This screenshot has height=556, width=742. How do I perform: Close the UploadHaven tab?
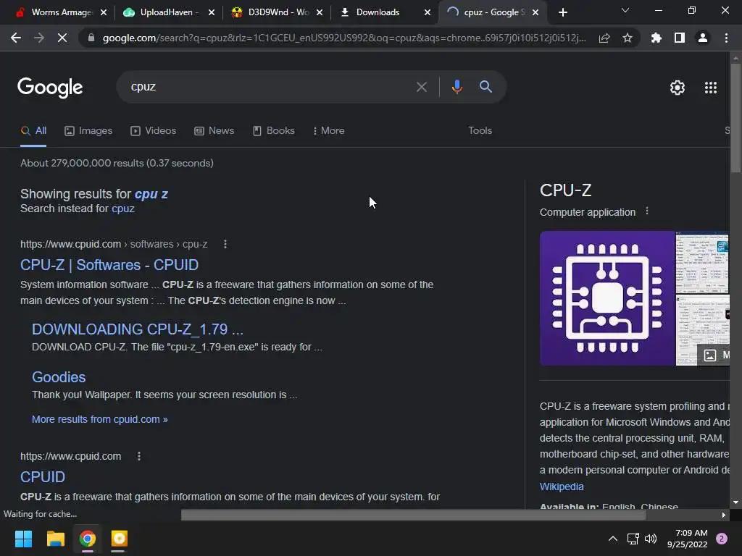tap(212, 12)
